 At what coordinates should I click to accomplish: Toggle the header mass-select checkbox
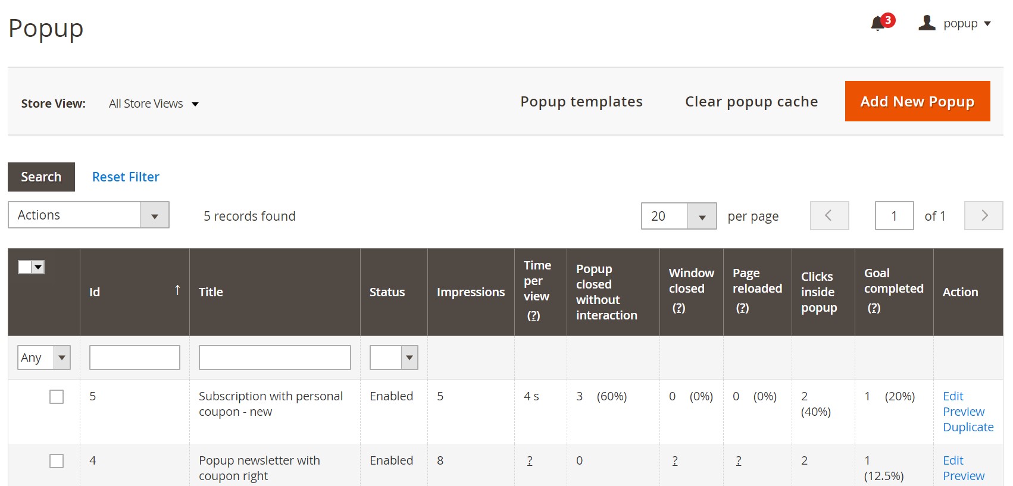click(x=25, y=267)
